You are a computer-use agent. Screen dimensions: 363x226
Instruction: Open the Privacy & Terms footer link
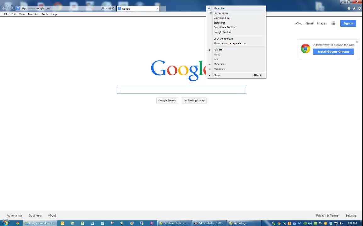[x=327, y=215]
